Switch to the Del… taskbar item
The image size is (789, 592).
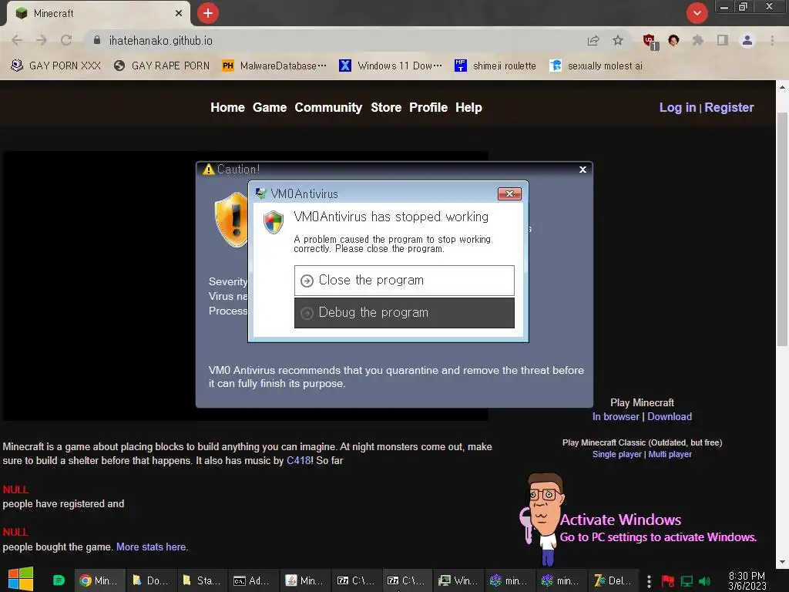click(x=613, y=580)
